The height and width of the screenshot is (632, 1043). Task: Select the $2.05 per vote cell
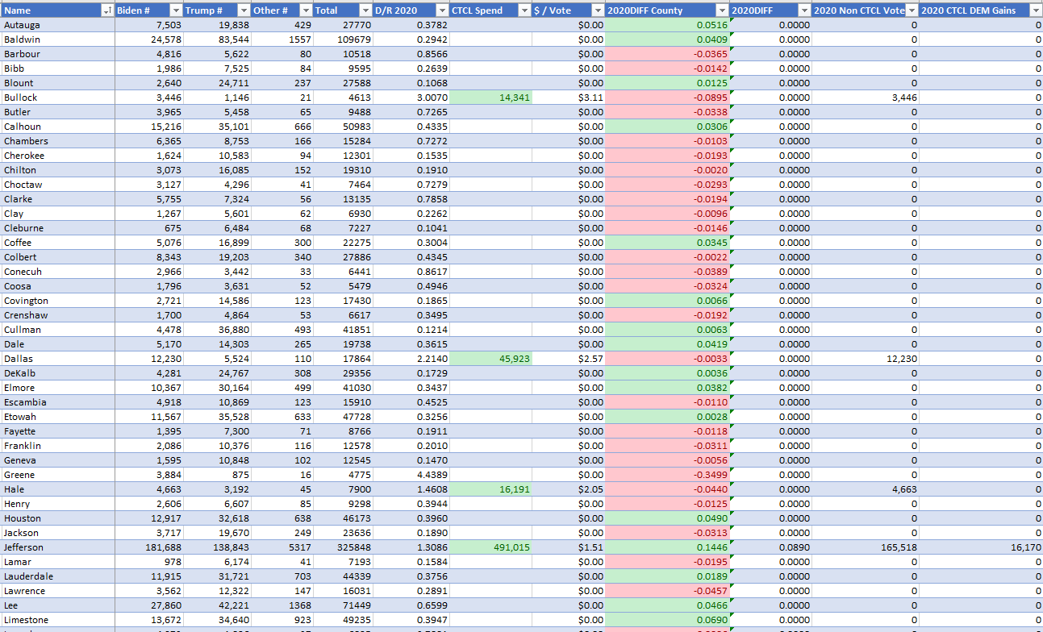click(x=568, y=489)
